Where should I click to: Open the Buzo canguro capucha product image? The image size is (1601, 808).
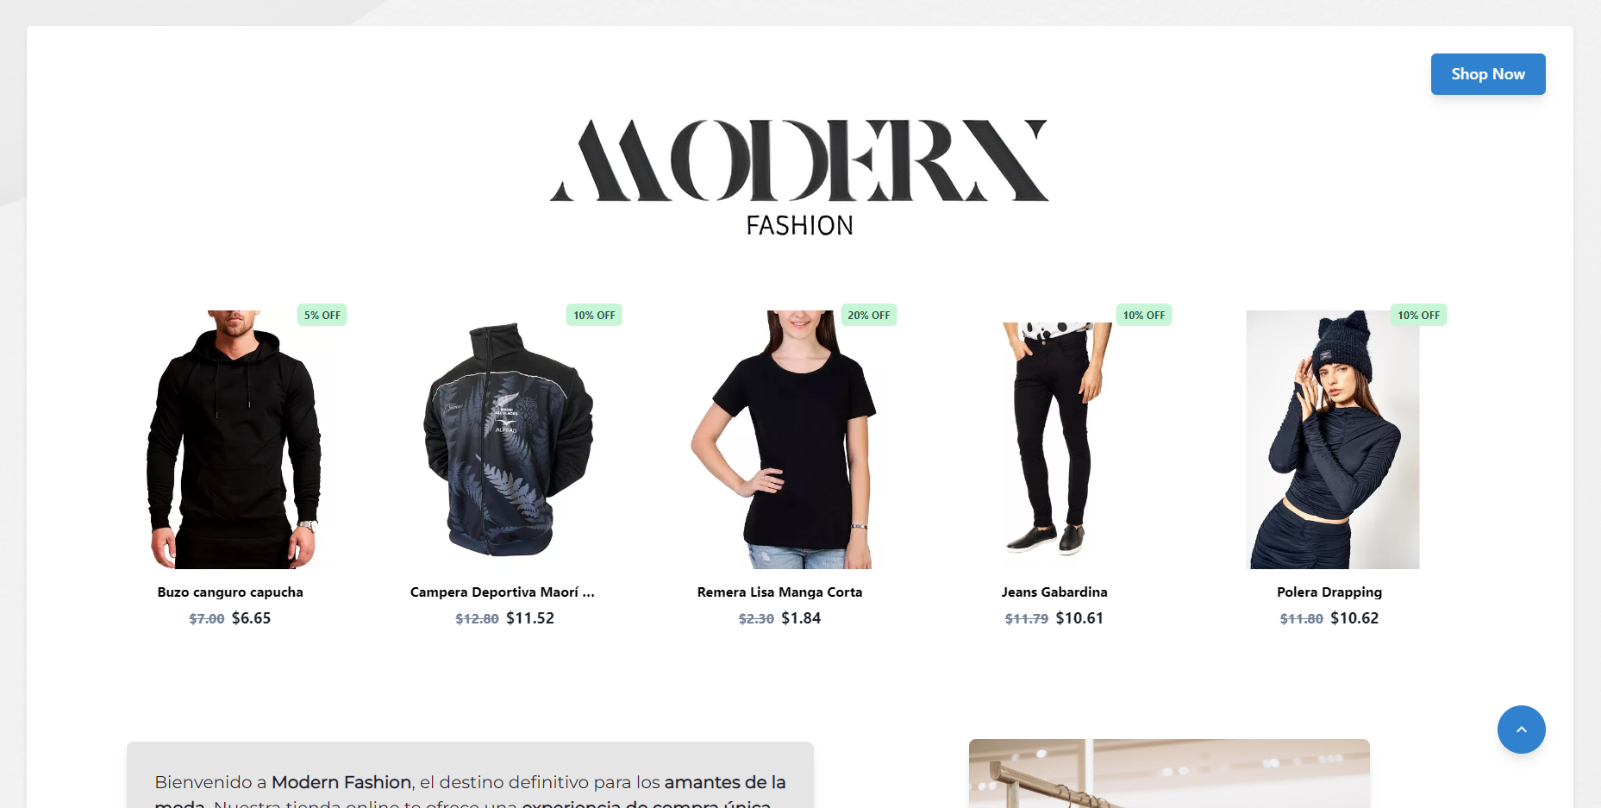[x=231, y=440]
